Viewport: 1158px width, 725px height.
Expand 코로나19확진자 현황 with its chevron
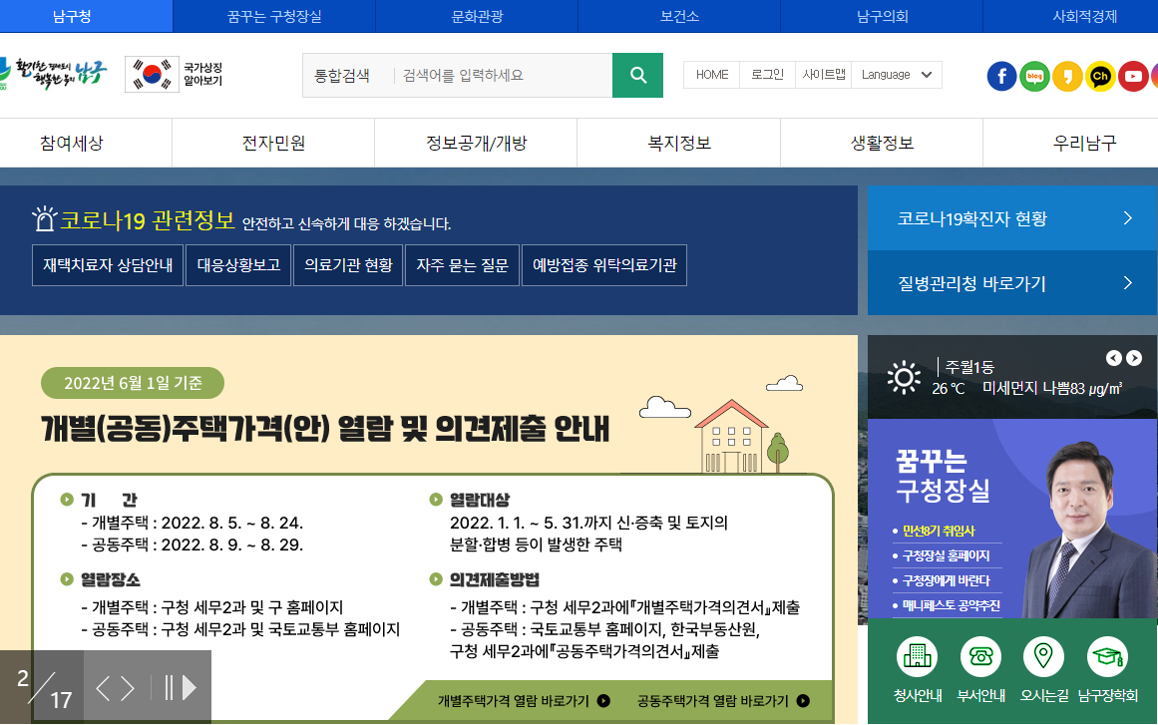click(1128, 217)
